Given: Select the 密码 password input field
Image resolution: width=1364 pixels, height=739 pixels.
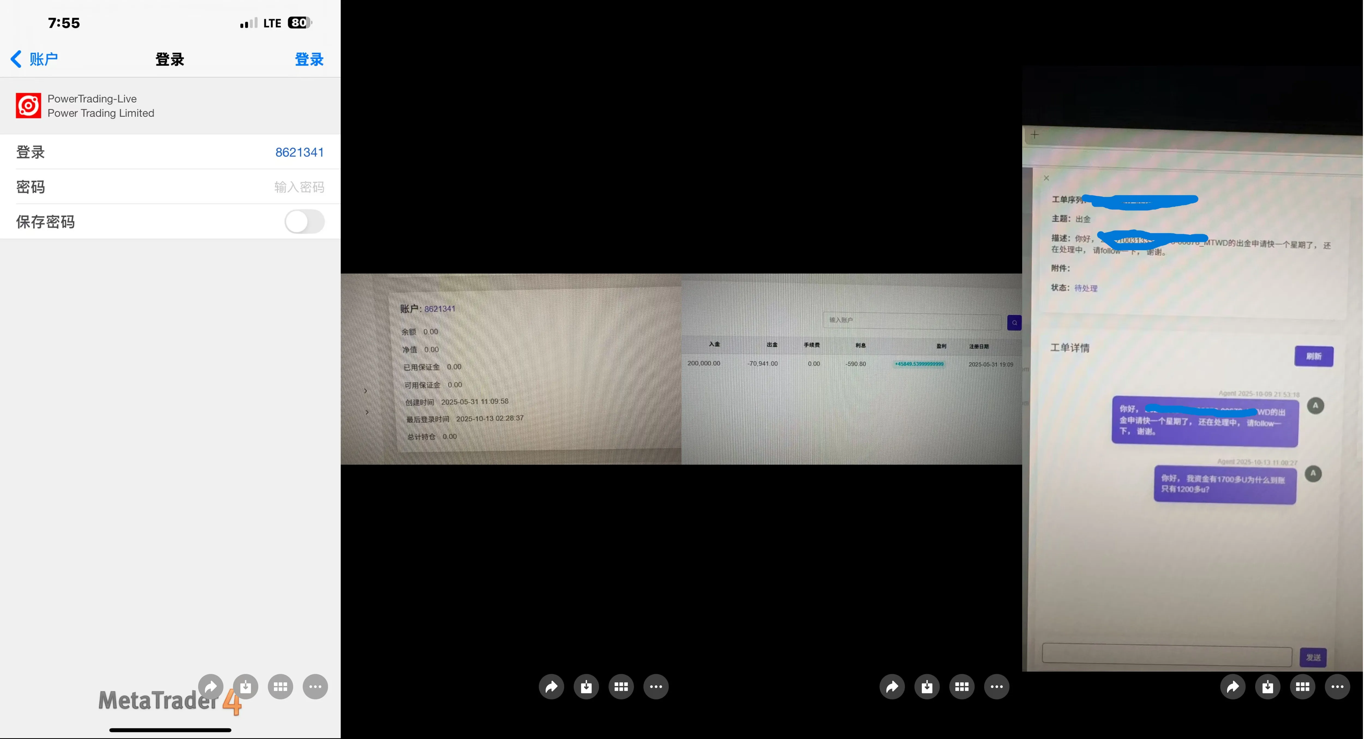Looking at the screenshot, I should (x=170, y=187).
